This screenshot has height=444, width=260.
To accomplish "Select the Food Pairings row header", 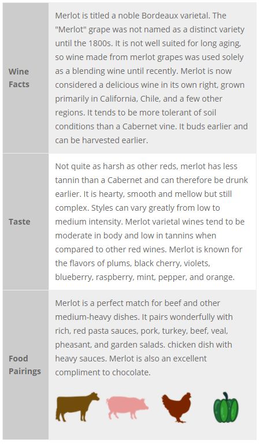I will [25, 365].
